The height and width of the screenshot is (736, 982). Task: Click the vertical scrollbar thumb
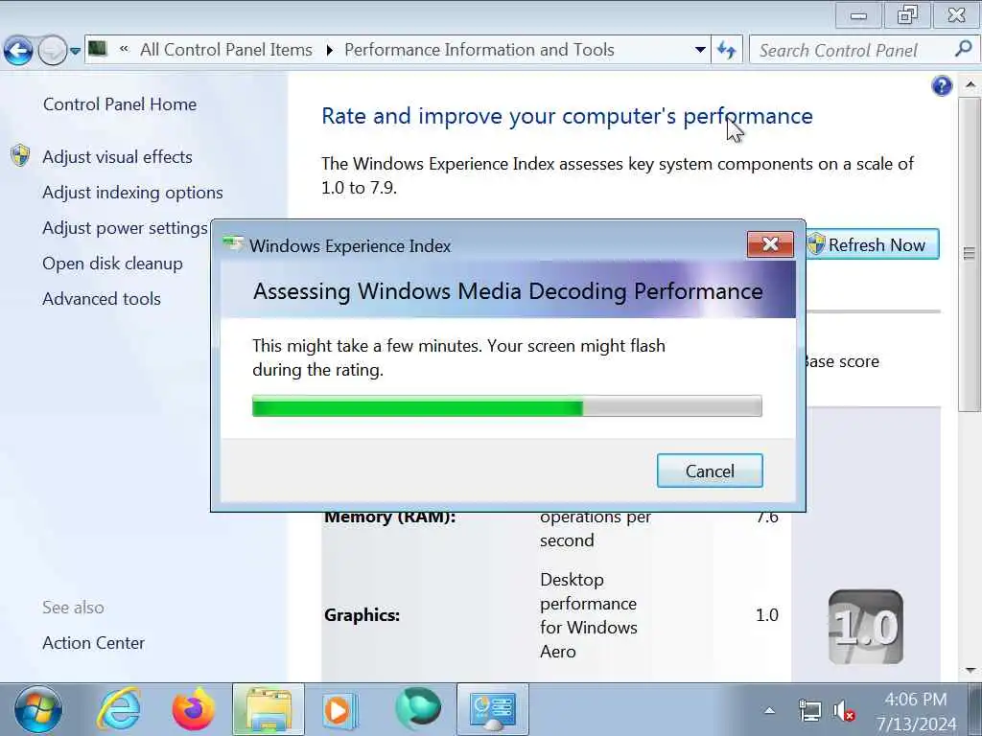(969, 253)
